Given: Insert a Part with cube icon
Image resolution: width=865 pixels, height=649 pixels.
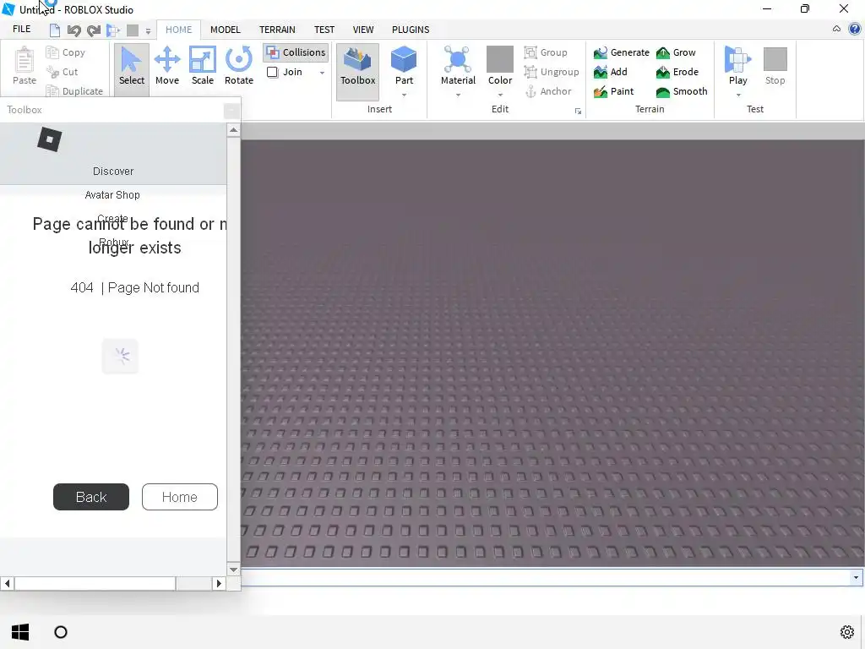Looking at the screenshot, I should (404, 59).
